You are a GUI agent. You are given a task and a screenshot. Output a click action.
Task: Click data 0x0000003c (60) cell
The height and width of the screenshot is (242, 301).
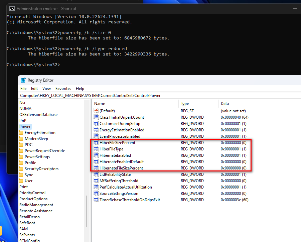tap(235, 200)
